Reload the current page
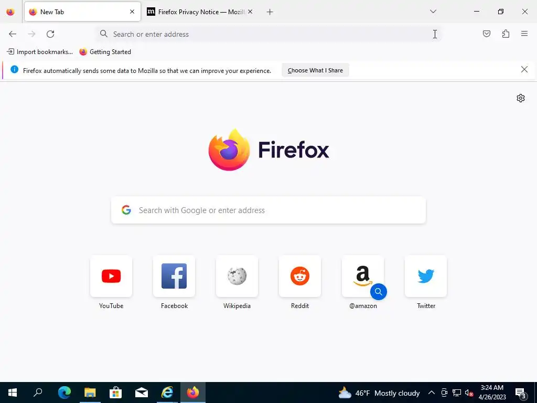Viewport: 537px width, 403px height. point(50,34)
